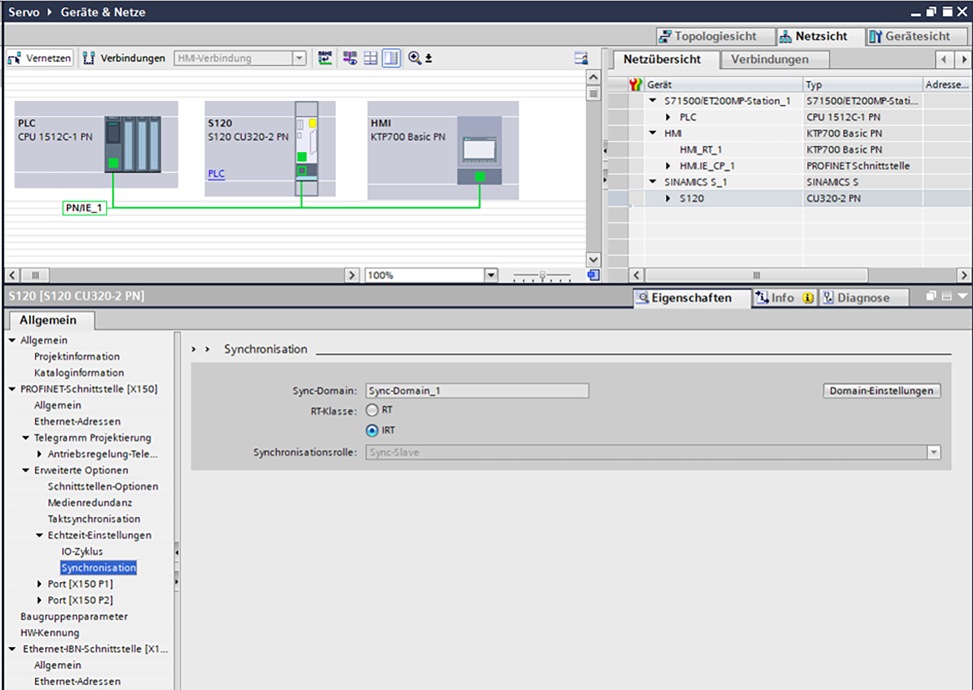Collapse Telegramm Projektierung node

(x=26, y=438)
